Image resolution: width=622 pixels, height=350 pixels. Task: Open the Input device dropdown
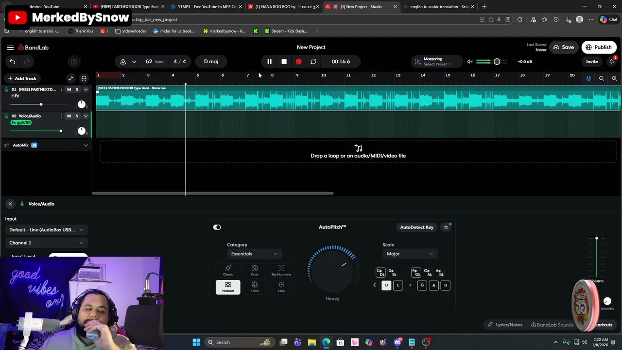[x=46, y=230]
